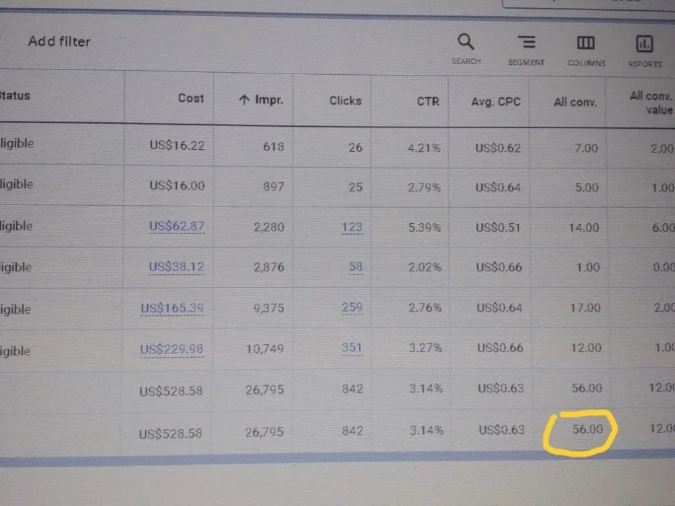675x506 pixels.
Task: Select the 17.00 All conv. cell
Action: pos(585,308)
